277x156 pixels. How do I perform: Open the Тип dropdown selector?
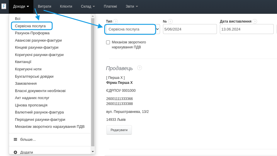[132, 29]
